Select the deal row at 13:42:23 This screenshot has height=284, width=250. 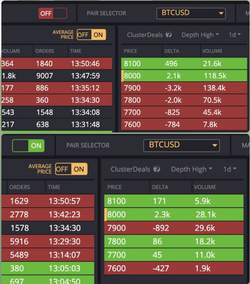coord(48,214)
